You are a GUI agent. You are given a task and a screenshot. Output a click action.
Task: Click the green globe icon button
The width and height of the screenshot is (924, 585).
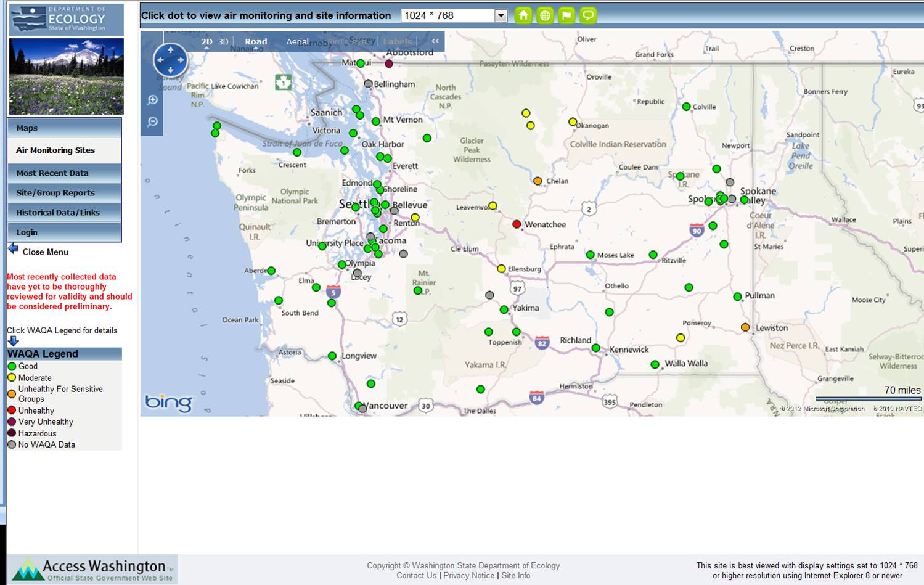click(x=545, y=15)
